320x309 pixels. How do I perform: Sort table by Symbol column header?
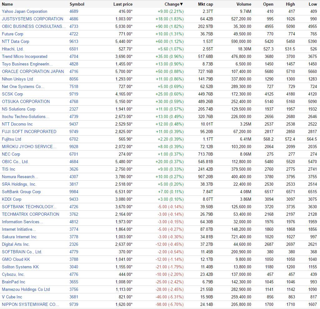[x=77, y=4]
